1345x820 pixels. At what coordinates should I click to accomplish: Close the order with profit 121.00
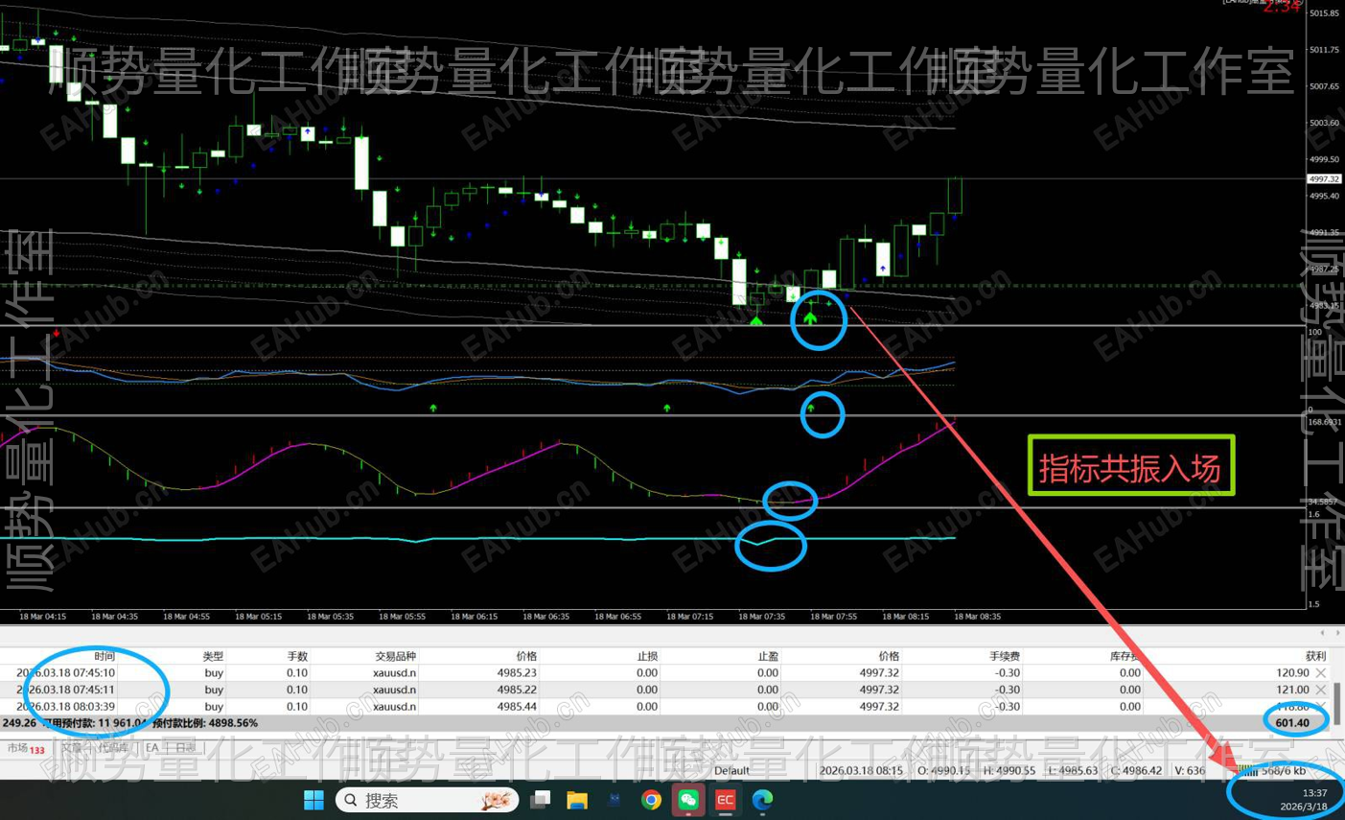point(1321,690)
